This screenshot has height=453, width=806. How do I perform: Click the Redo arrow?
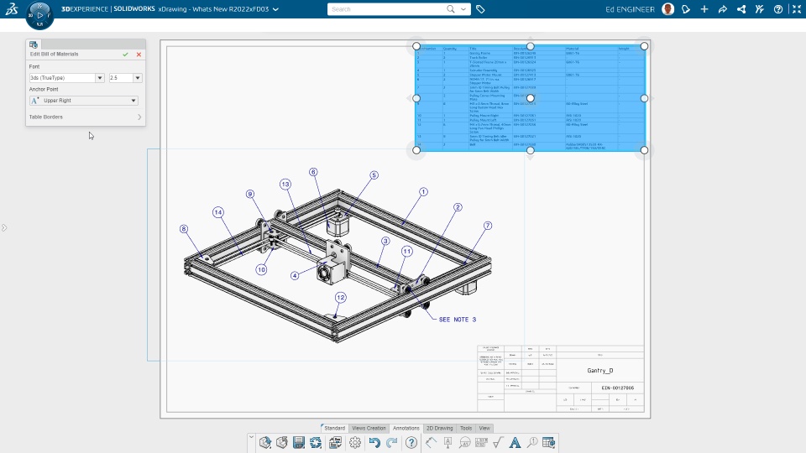(x=392, y=442)
